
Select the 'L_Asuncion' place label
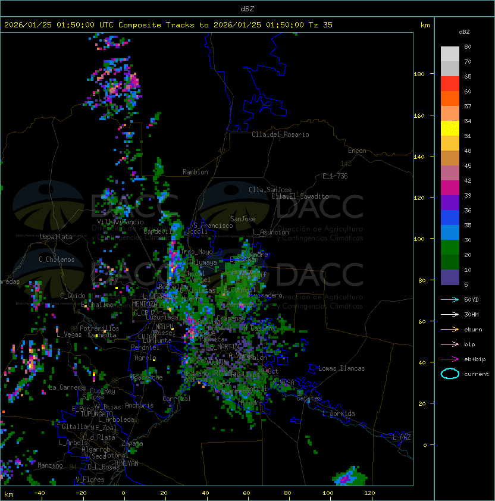click(271, 232)
